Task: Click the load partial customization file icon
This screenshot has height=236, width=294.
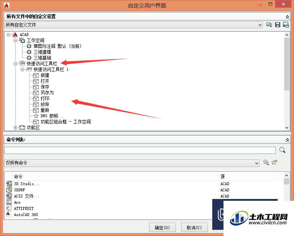Action: tap(269, 25)
